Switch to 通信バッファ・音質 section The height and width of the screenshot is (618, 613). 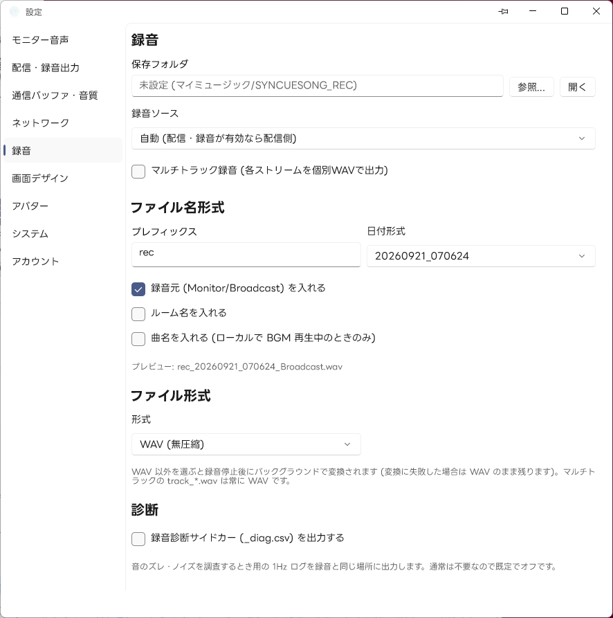tap(63, 95)
